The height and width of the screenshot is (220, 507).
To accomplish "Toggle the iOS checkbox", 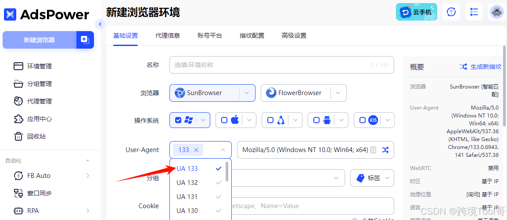I will pos(363,120).
